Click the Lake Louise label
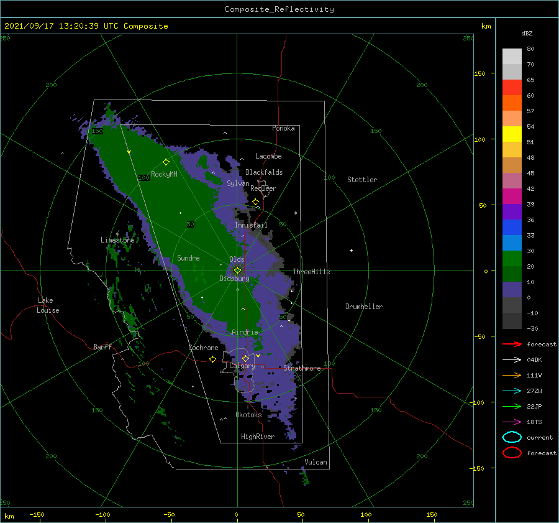Image resolution: width=559 pixels, height=523 pixels. 48,305
